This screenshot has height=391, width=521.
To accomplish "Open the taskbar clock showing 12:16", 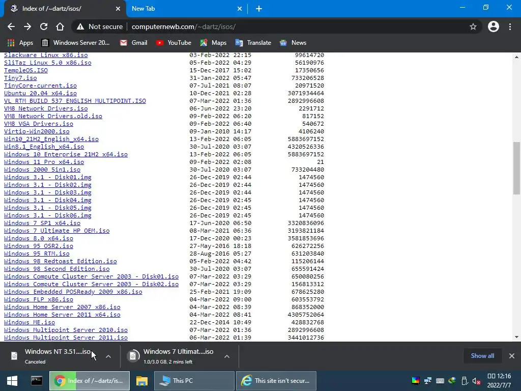I will click(x=499, y=381).
